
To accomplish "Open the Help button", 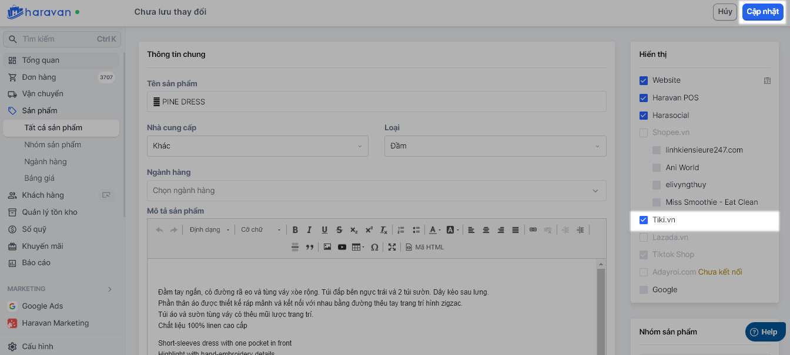I will [x=764, y=332].
